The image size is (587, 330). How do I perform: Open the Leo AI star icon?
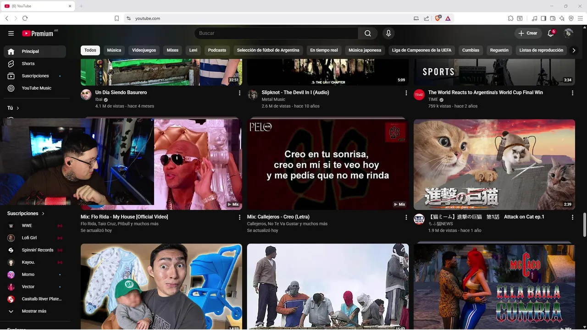point(562,18)
